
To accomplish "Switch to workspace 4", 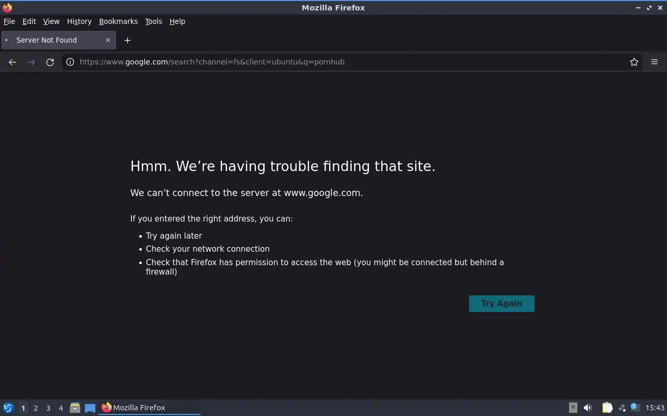I will 60,408.
